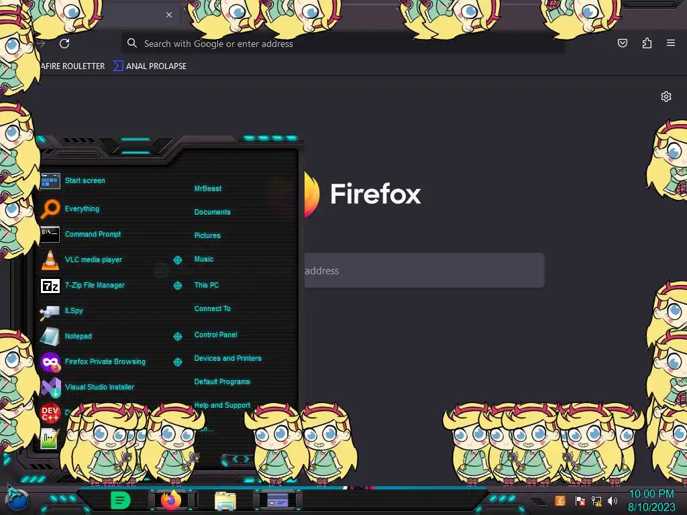Open Help and Support
Viewport: 687px width, 515px height.
click(x=223, y=405)
